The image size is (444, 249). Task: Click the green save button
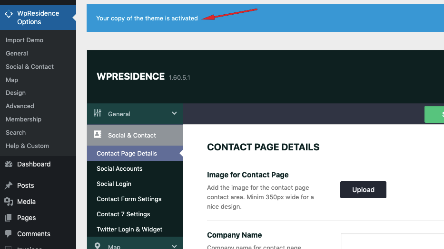pyautogui.click(x=434, y=114)
